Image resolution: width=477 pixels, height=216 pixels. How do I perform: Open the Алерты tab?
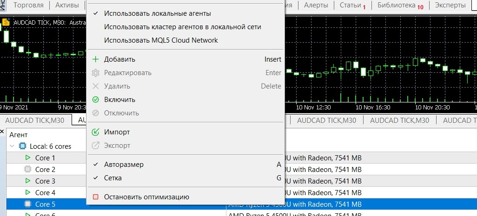(x=316, y=5)
